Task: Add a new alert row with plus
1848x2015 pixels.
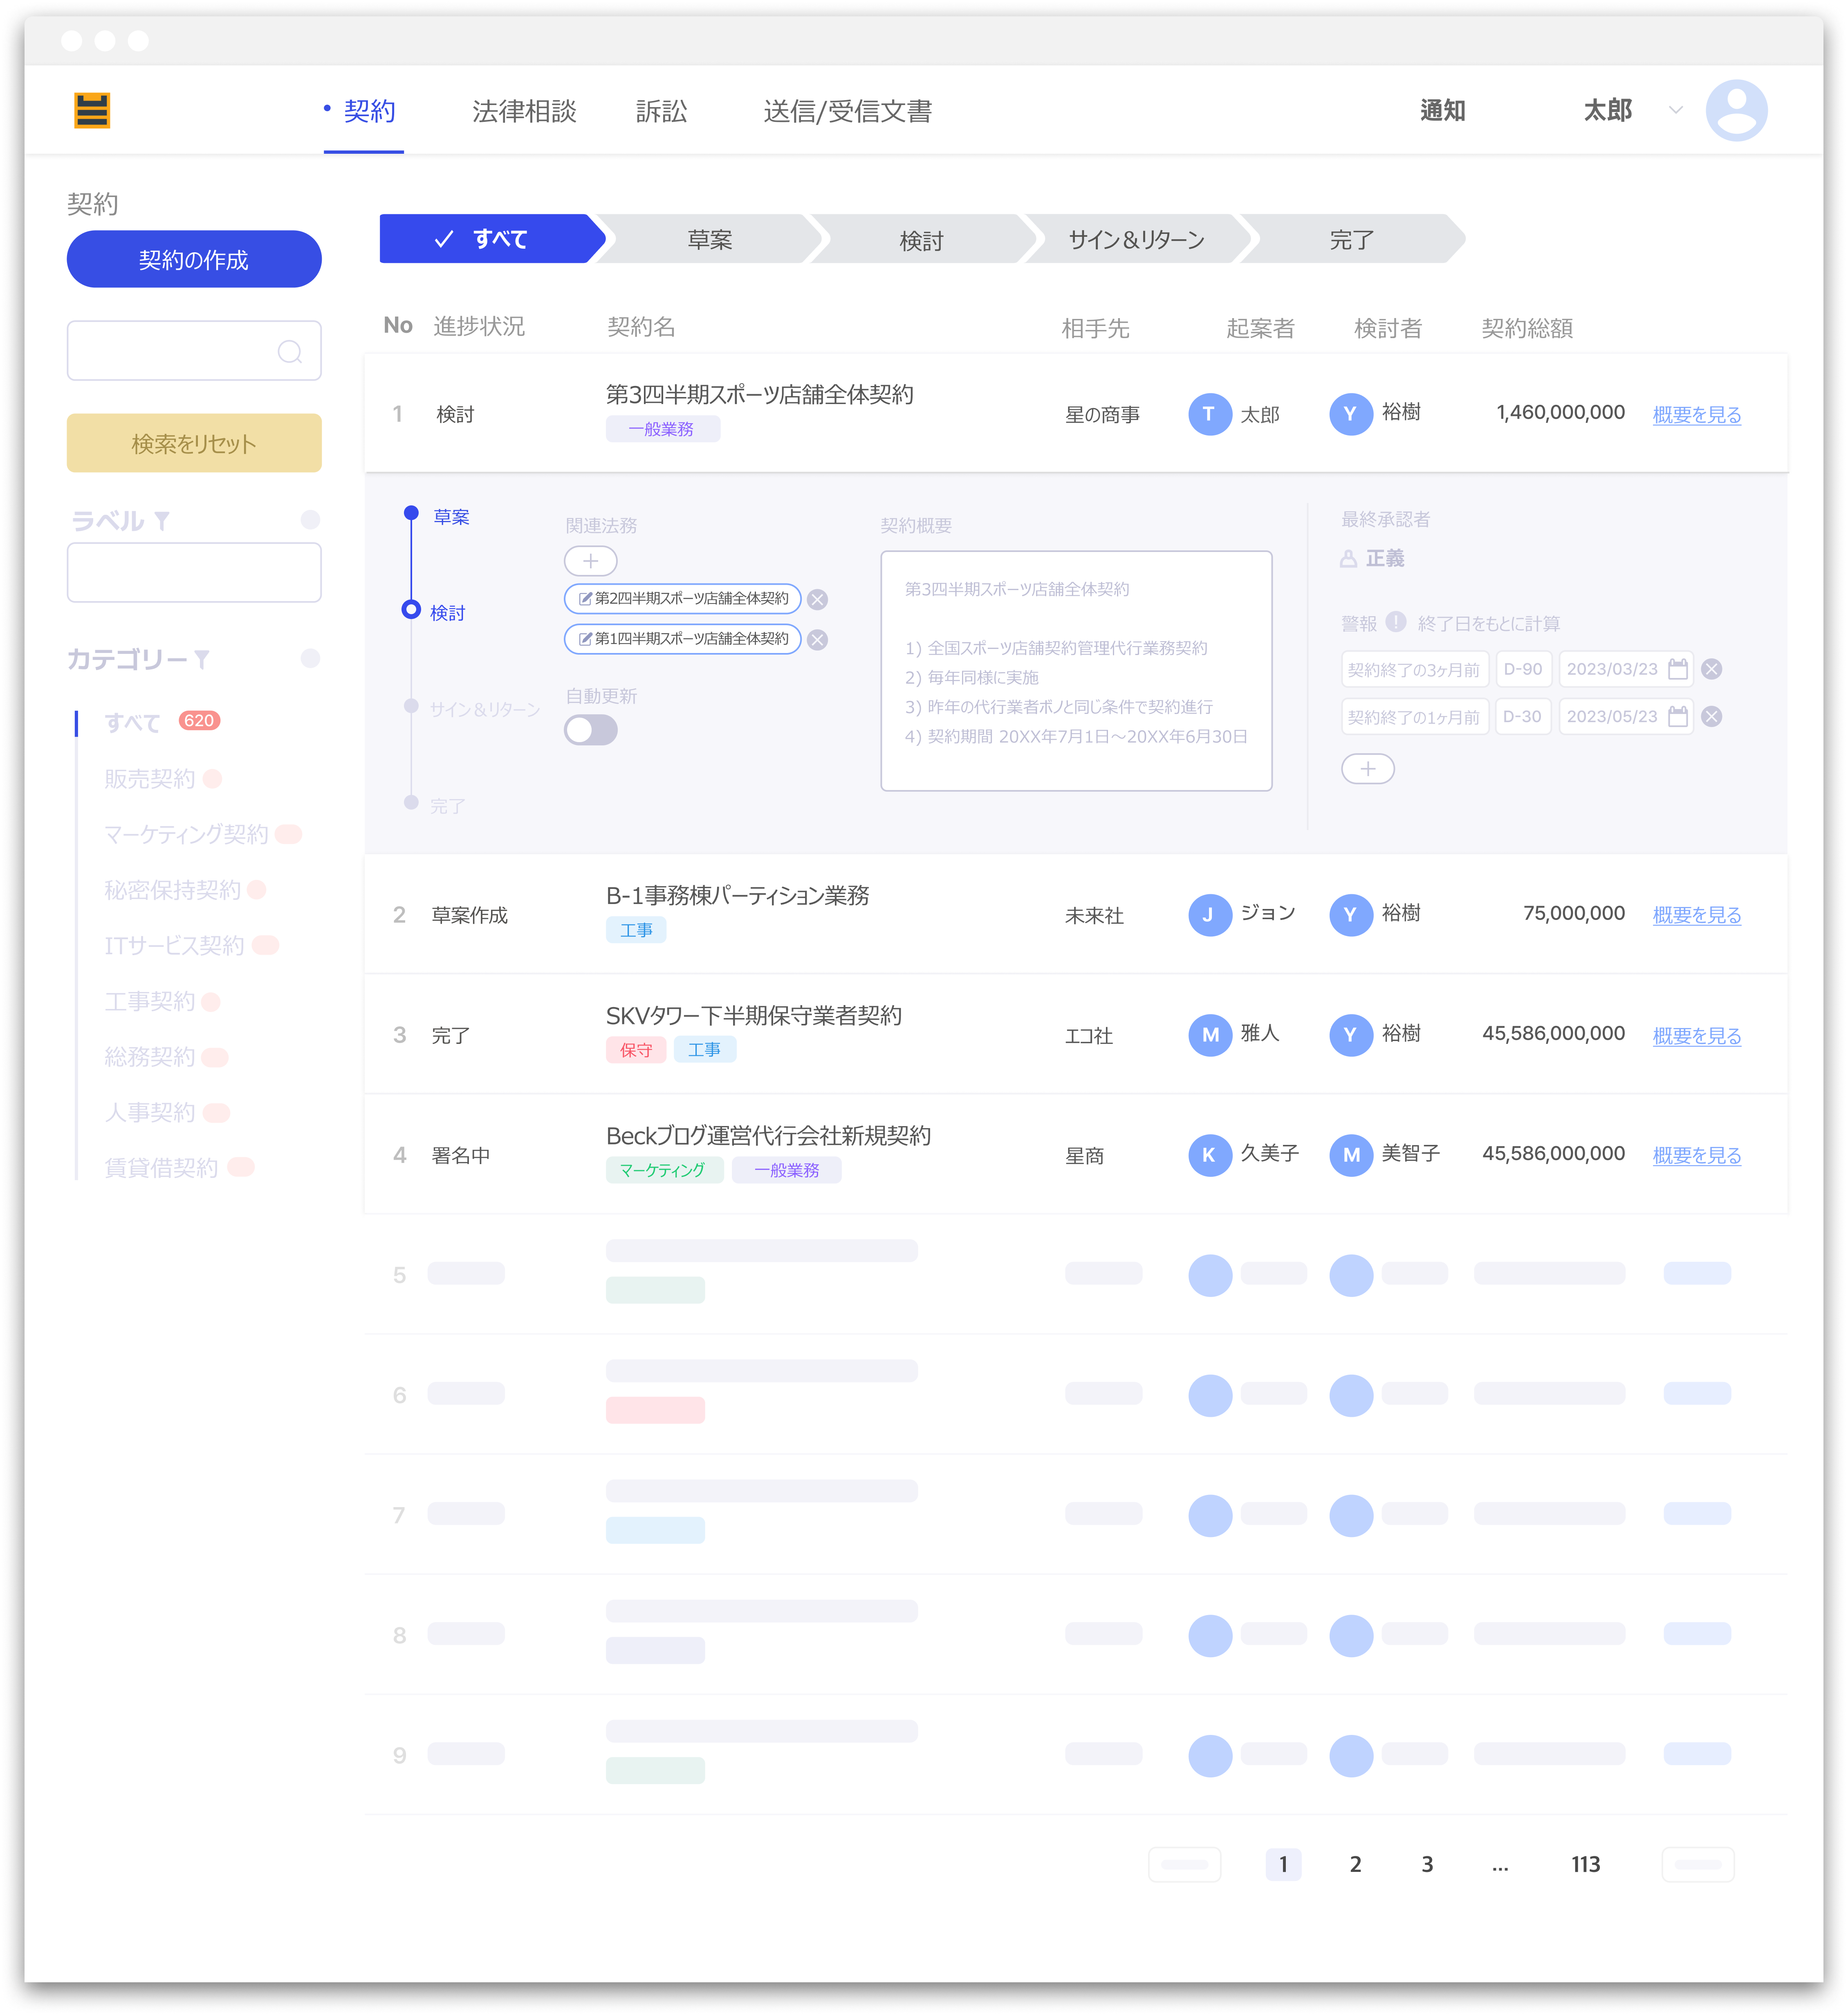Action: [x=1367, y=769]
